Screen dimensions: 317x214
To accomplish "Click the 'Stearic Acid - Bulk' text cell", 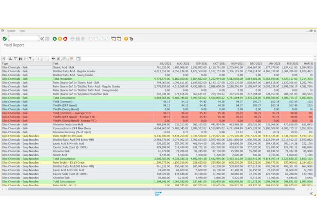I will (103, 67).
